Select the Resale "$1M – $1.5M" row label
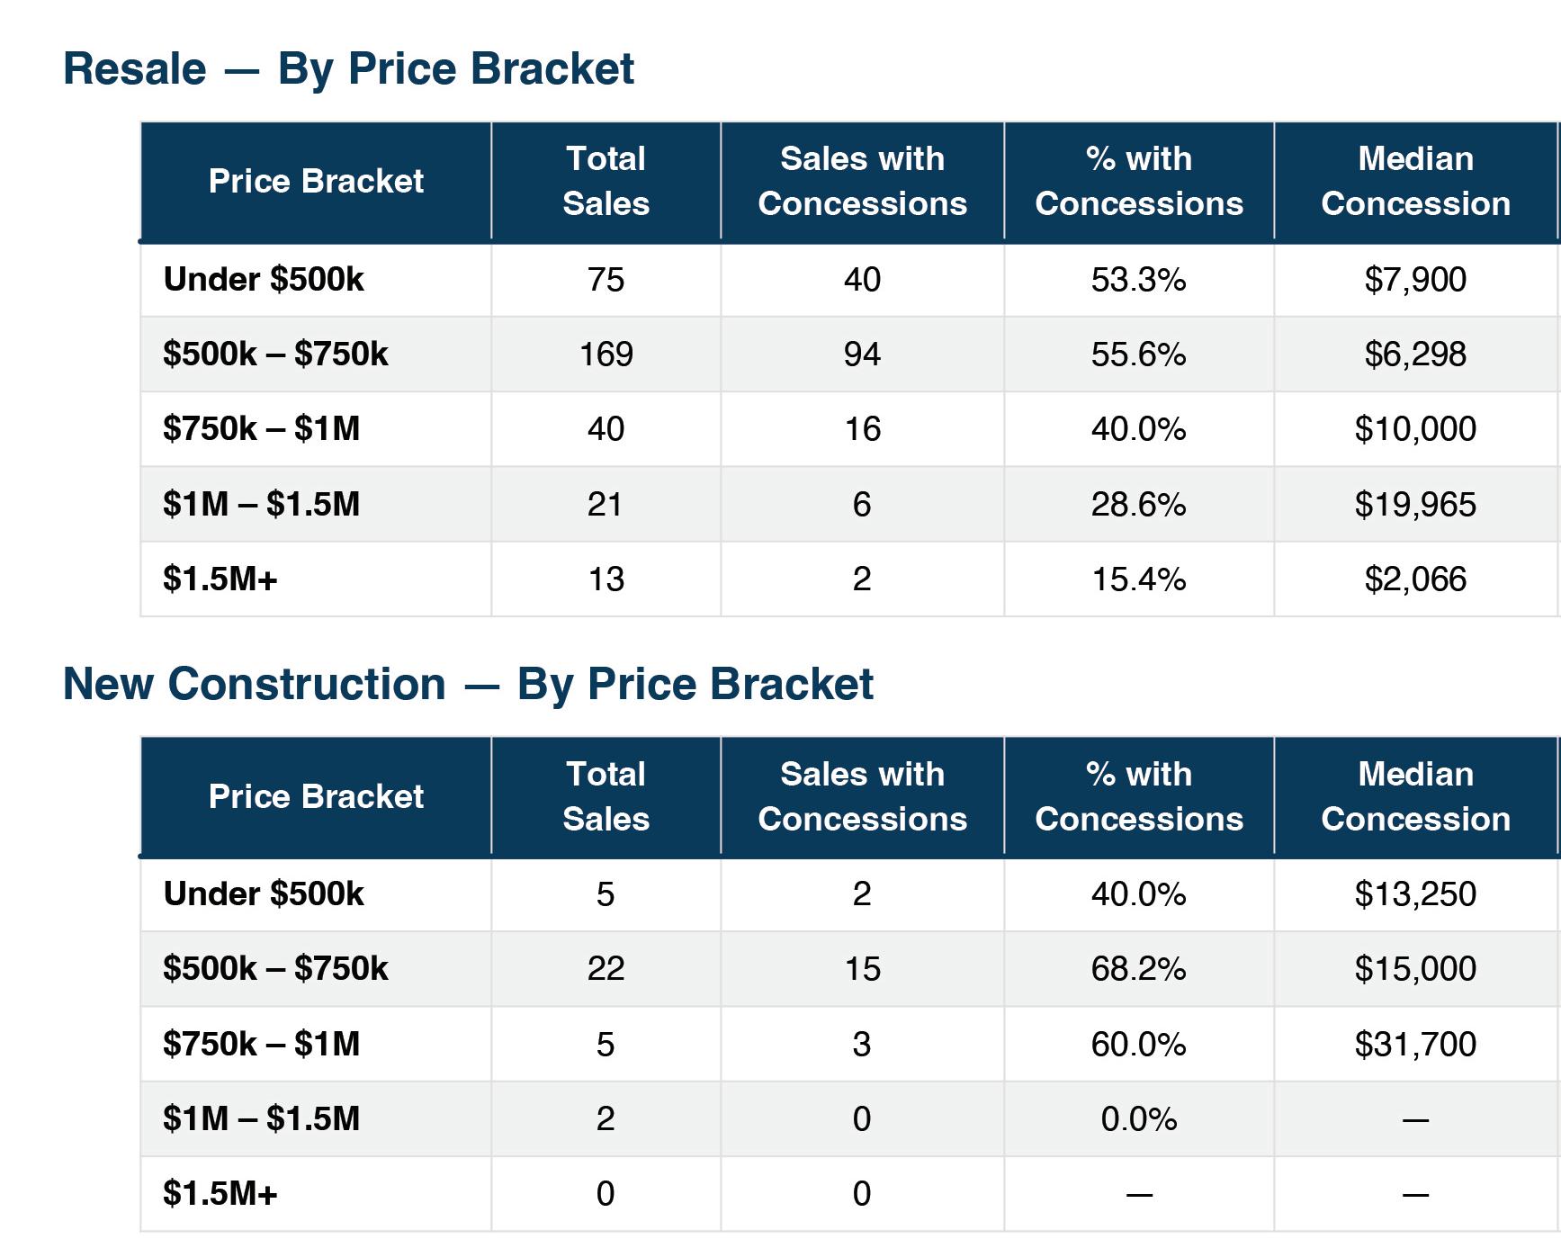Screen dimensions: 1561x1239 click(x=261, y=505)
